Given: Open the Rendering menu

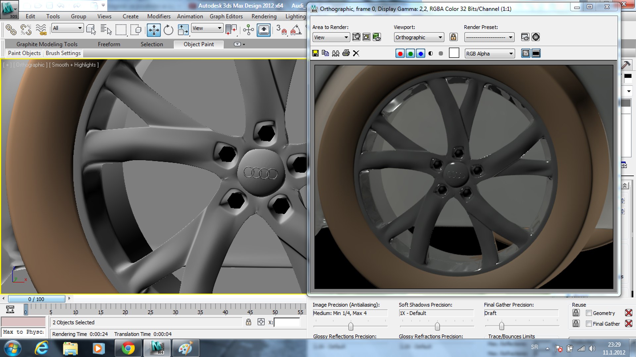Looking at the screenshot, I should click(264, 16).
